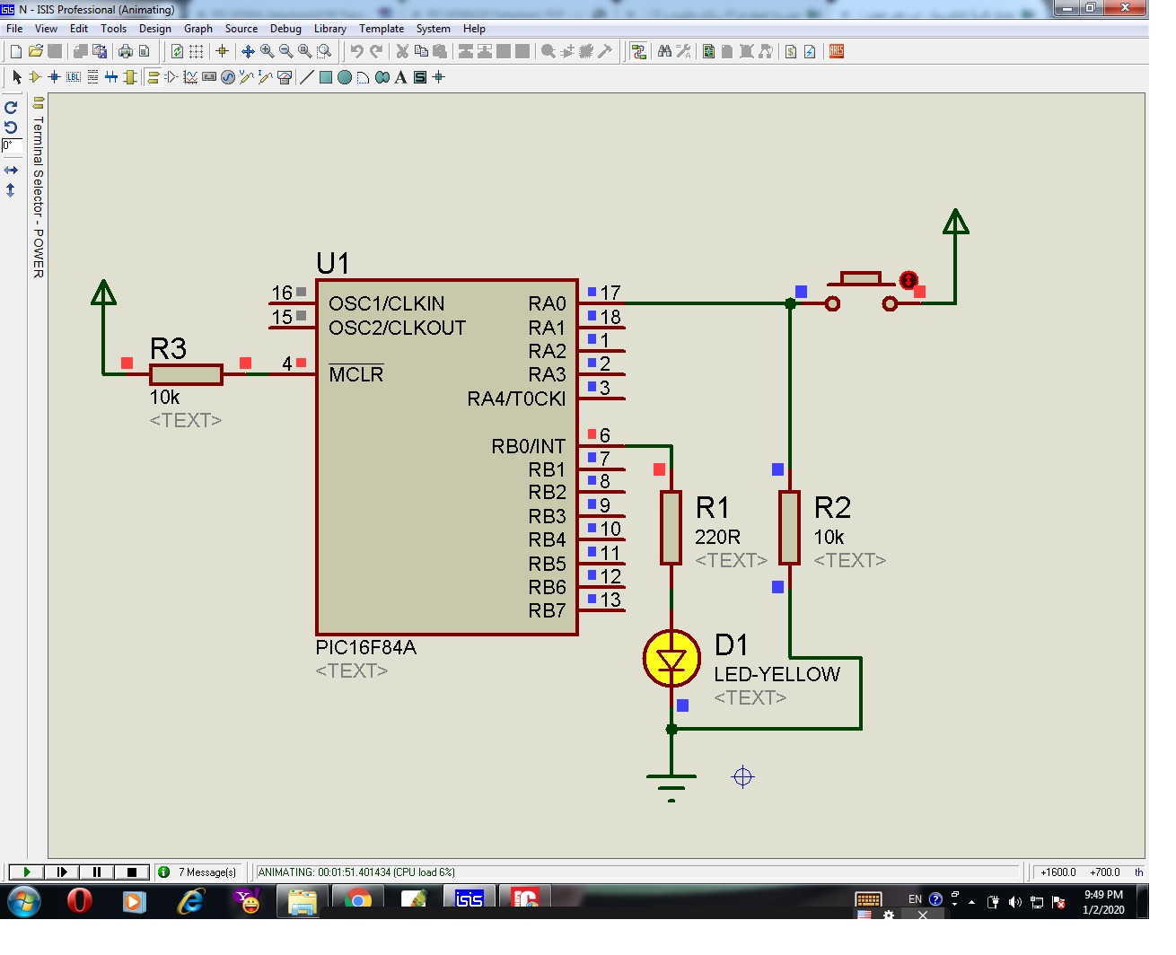Zoom in on the schematic
1176x955 pixels.
[x=268, y=51]
